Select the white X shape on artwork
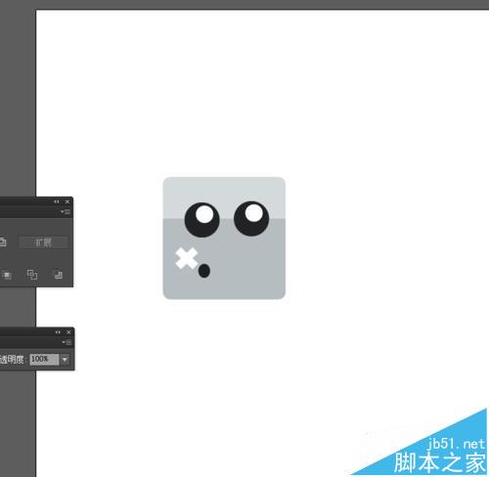Image resolution: width=489 pixels, height=477 pixels. [x=187, y=258]
